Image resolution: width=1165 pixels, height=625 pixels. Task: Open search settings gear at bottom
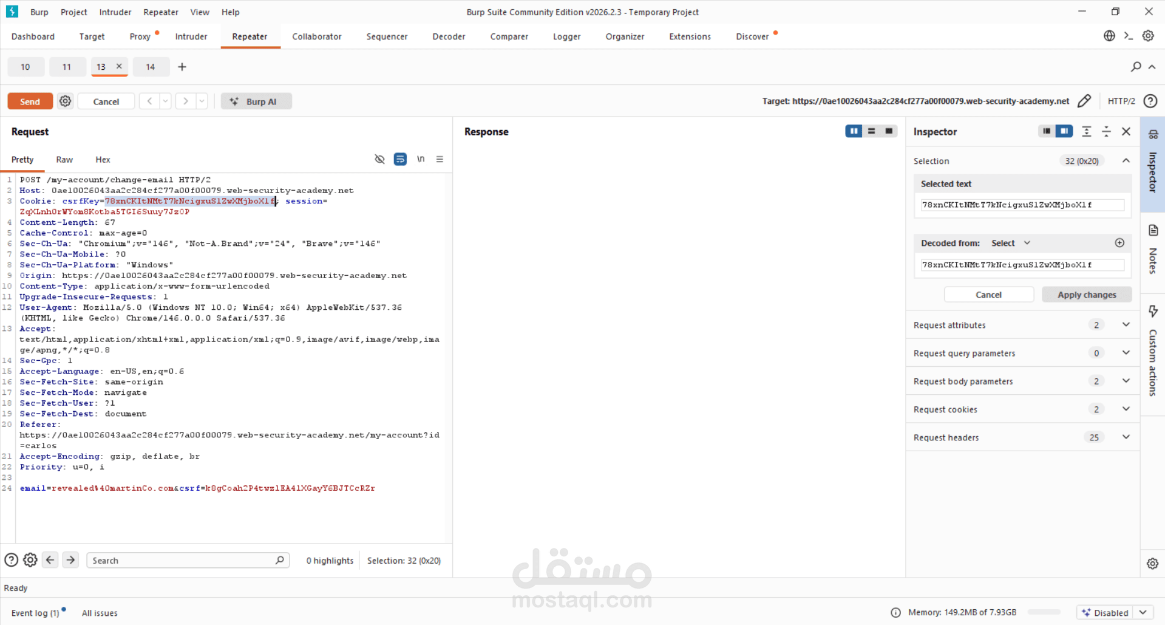(30, 560)
